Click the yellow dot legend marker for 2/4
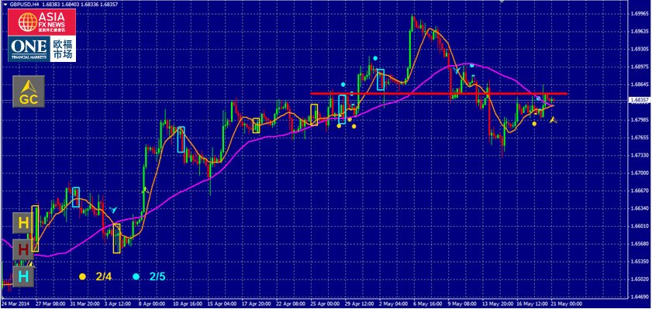Viewport: 652px width, 309px height. pyautogui.click(x=82, y=276)
